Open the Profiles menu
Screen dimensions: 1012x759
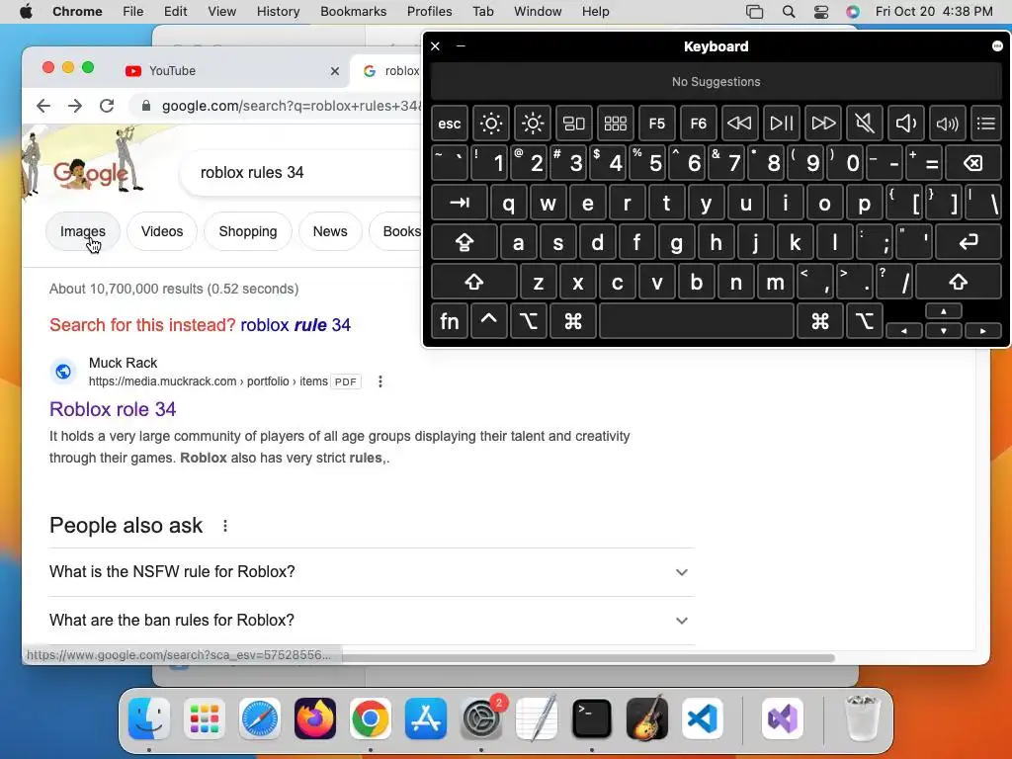tap(429, 12)
